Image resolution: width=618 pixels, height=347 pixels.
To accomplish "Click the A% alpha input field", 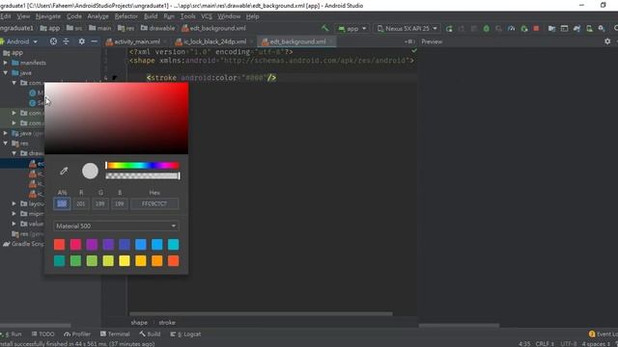I will pyautogui.click(x=62, y=203).
